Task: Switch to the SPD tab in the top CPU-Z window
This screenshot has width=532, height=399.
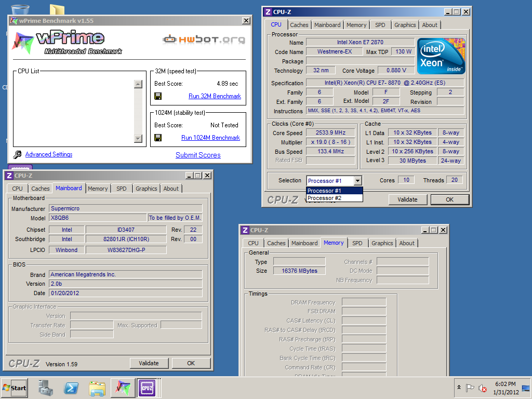Action: point(380,25)
